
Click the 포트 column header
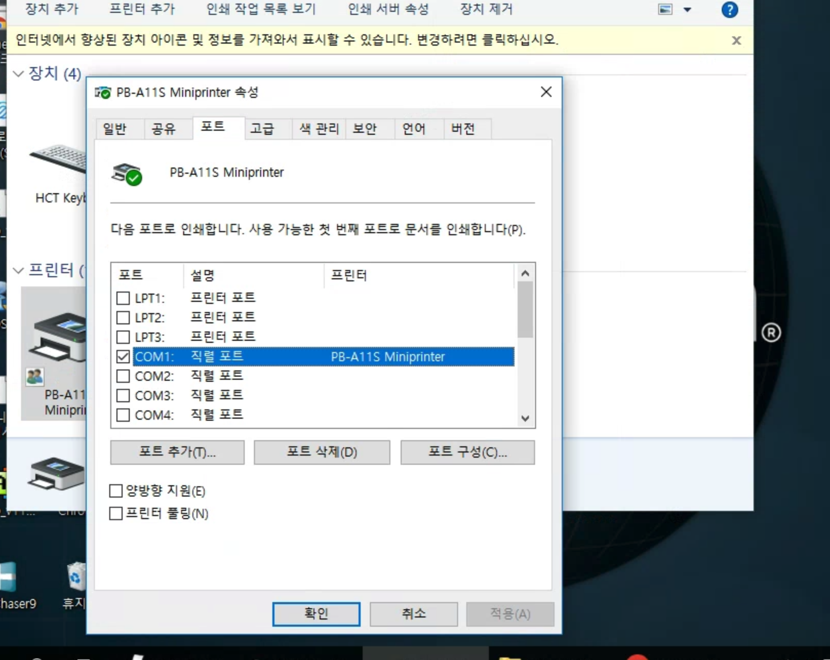point(148,276)
